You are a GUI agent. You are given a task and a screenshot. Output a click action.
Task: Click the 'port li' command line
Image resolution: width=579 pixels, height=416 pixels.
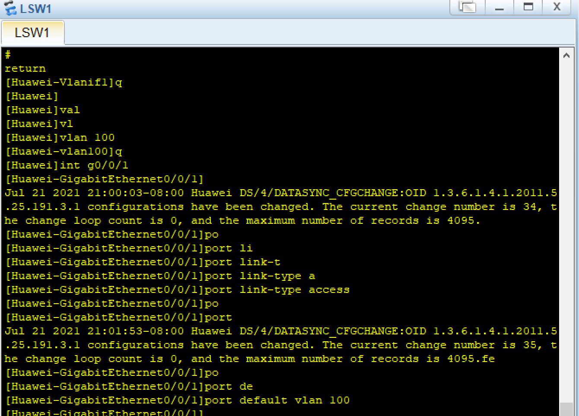[129, 248]
